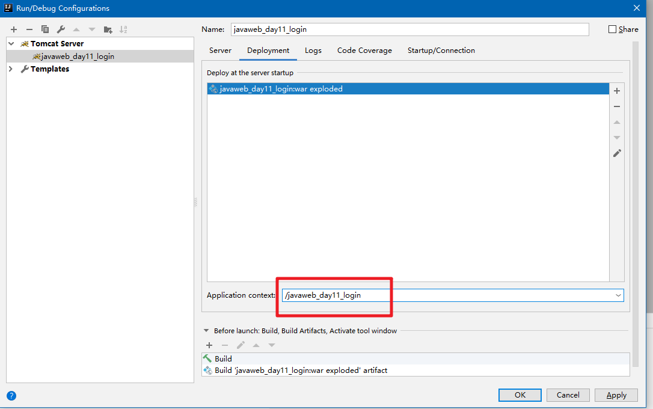Move before launch task down
653x409 pixels.
pyautogui.click(x=272, y=345)
